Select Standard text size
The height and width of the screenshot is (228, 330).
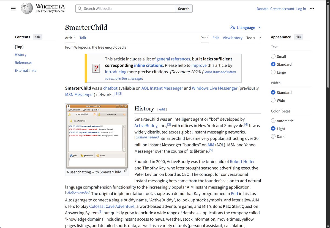[273, 64]
